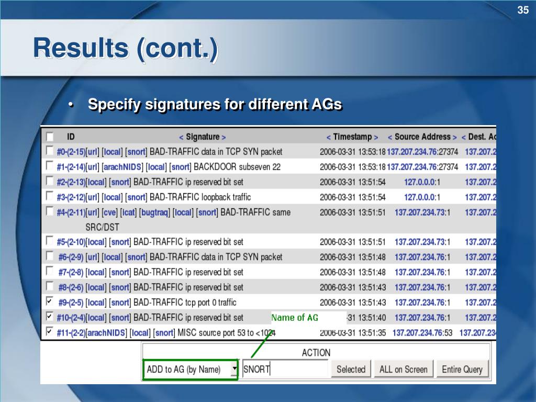Viewport: 536px width, 402px height.
Task: Open the ADD to AG (by Name) dropdown
Action: pyautogui.click(x=191, y=370)
